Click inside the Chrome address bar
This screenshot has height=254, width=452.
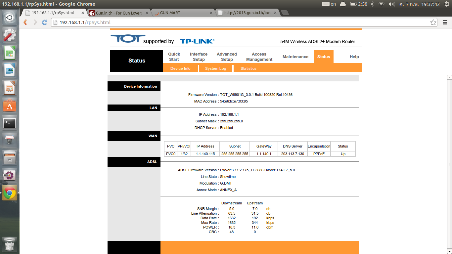132,22
